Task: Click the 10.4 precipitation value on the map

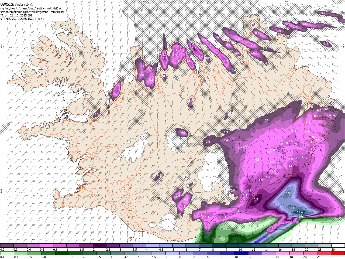Action: [300, 212]
